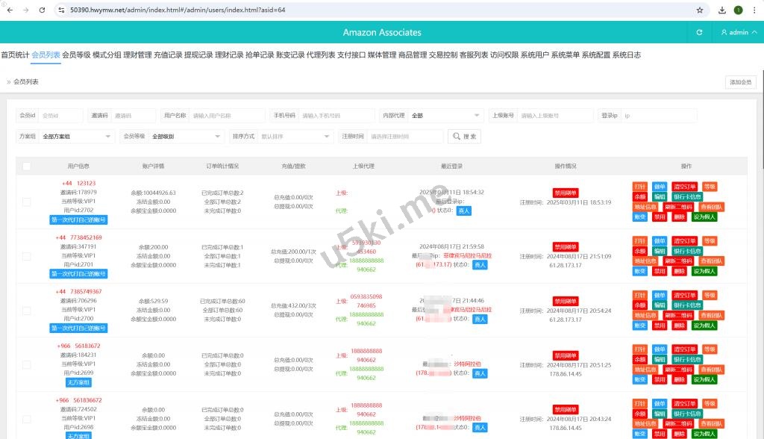Open the 系统日志 menu item
Image resolution: width=764 pixels, height=439 pixels.
tap(626, 55)
